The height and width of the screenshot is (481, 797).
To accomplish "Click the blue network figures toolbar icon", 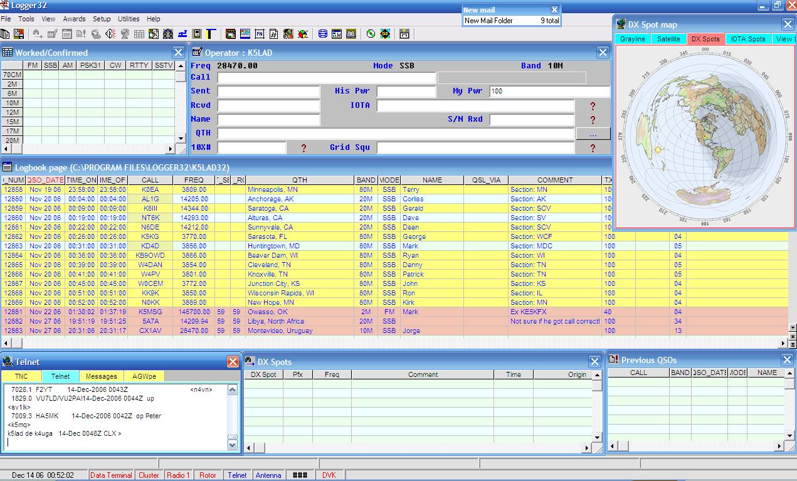I will [167, 33].
